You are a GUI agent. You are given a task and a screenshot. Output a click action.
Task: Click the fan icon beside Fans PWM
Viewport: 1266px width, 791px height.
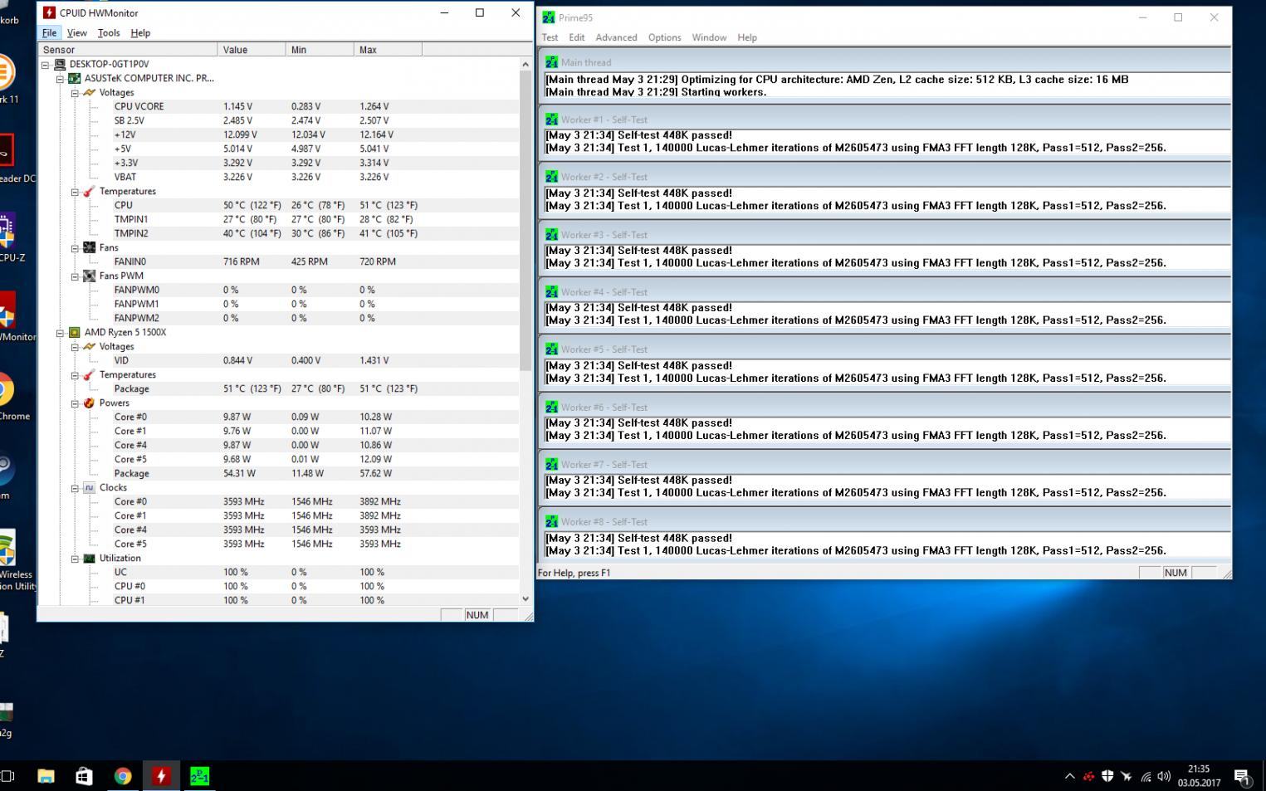89,276
